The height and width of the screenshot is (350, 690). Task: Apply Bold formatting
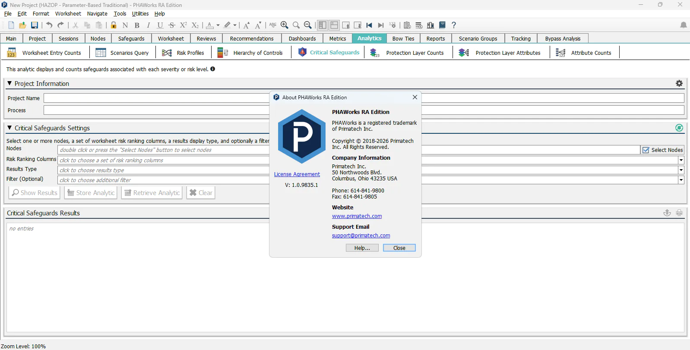coord(137,25)
